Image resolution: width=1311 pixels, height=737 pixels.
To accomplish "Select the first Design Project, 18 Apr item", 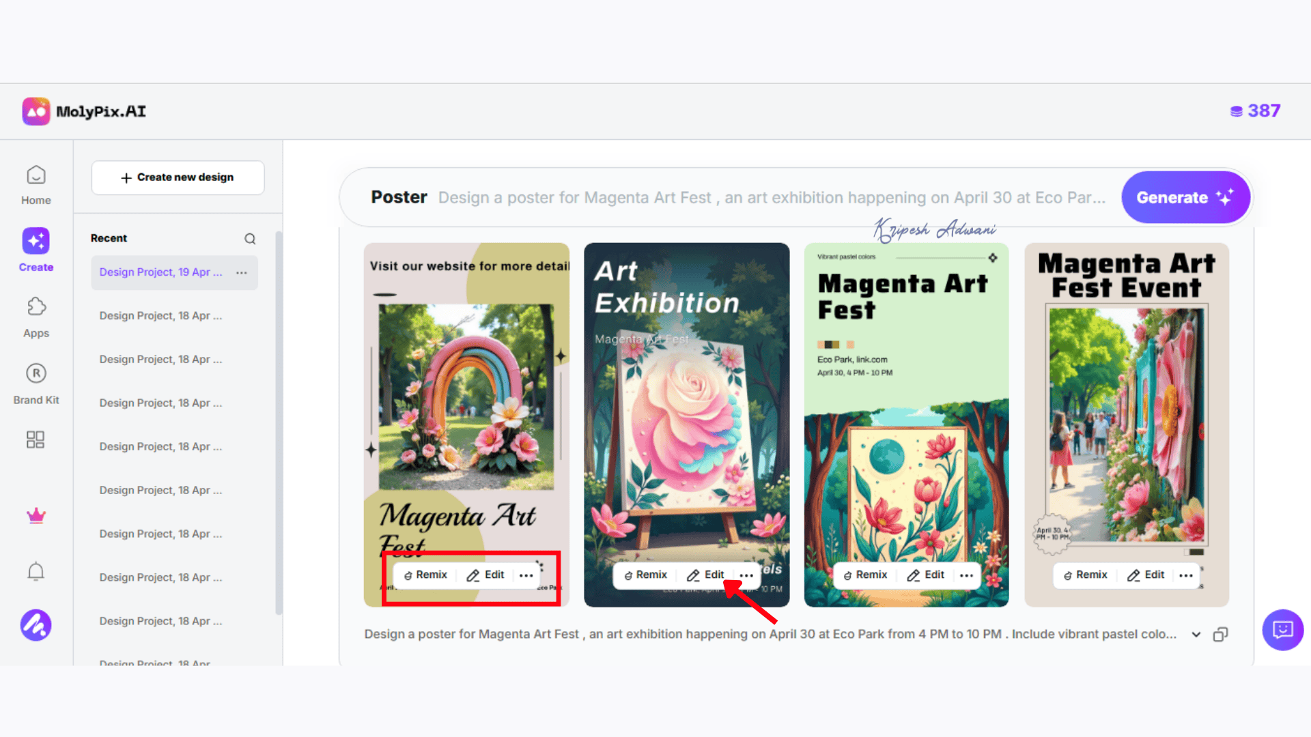I will pos(161,316).
